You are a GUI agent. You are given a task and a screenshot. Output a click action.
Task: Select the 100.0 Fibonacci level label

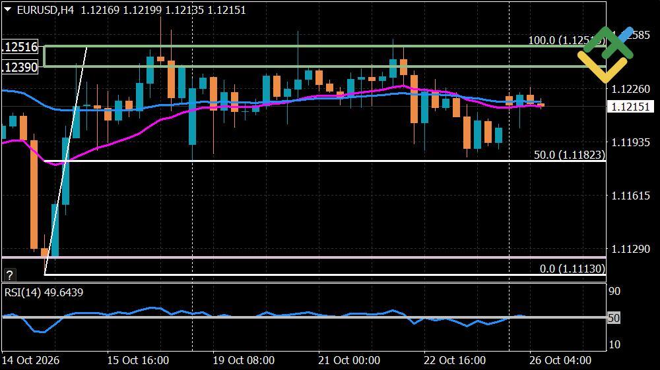pos(566,40)
